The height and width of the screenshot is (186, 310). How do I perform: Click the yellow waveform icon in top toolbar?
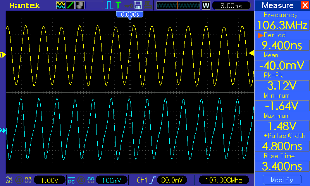pos(60,5)
